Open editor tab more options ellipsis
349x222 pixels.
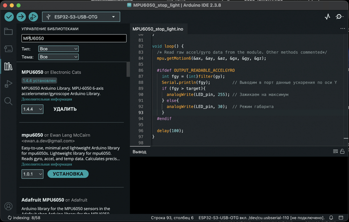tap(343, 29)
